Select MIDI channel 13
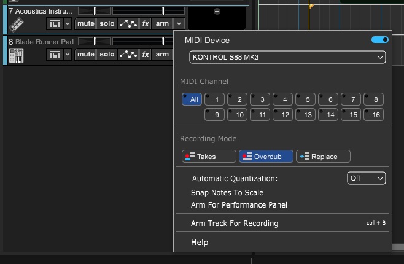This screenshot has height=264, width=404. point(305,115)
